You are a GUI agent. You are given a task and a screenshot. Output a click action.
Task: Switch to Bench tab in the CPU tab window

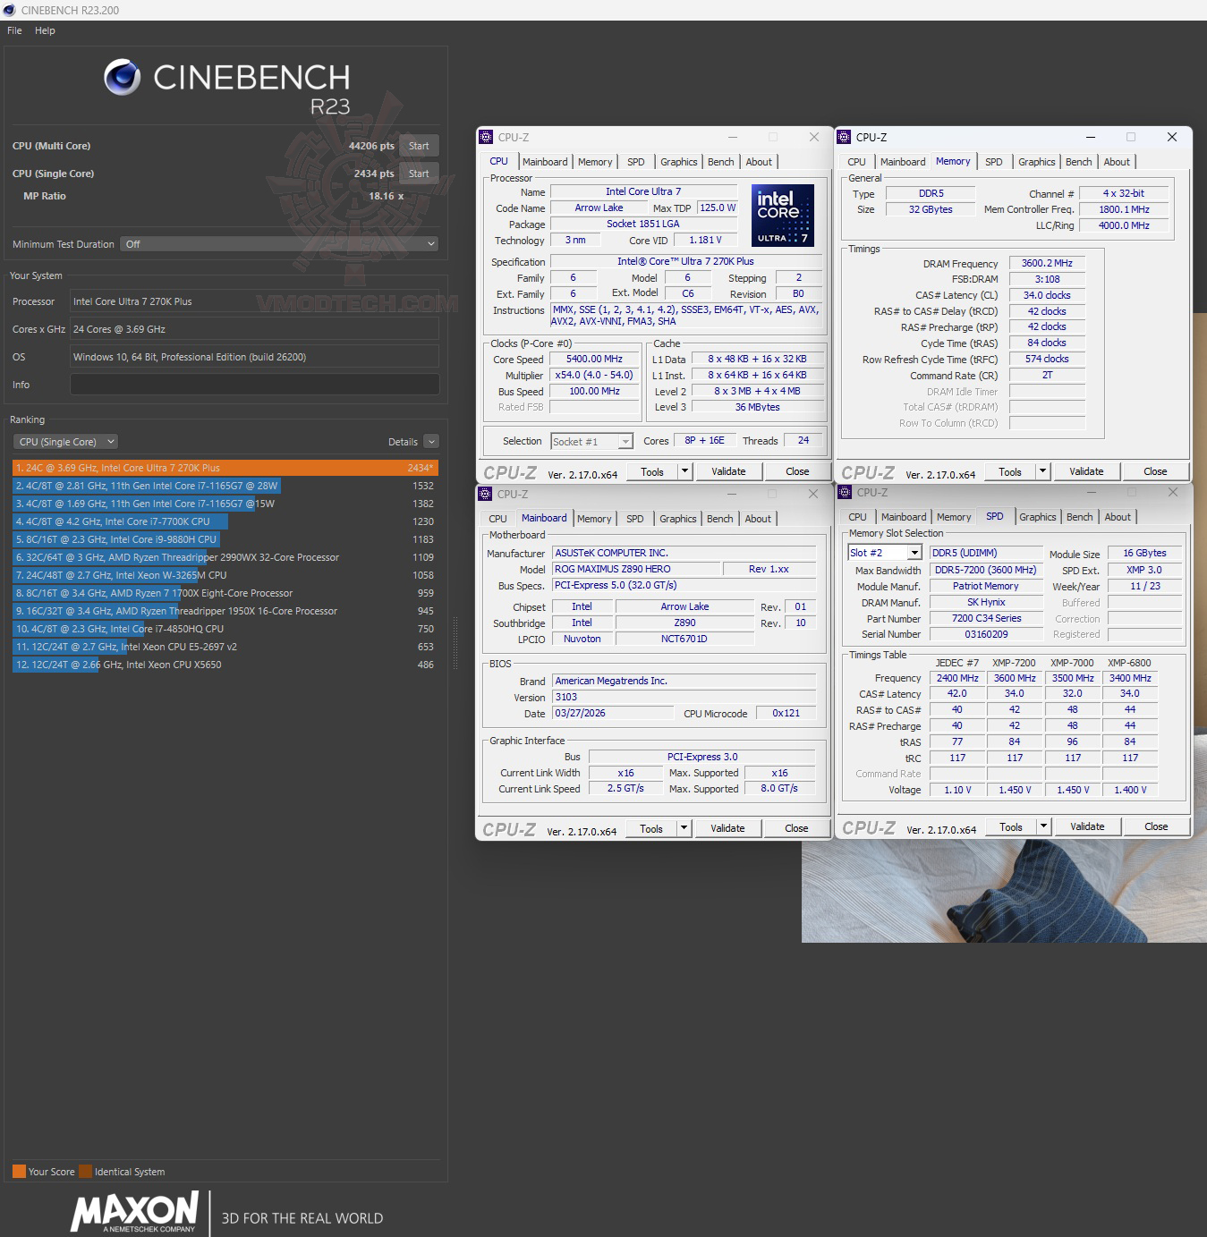[721, 162]
